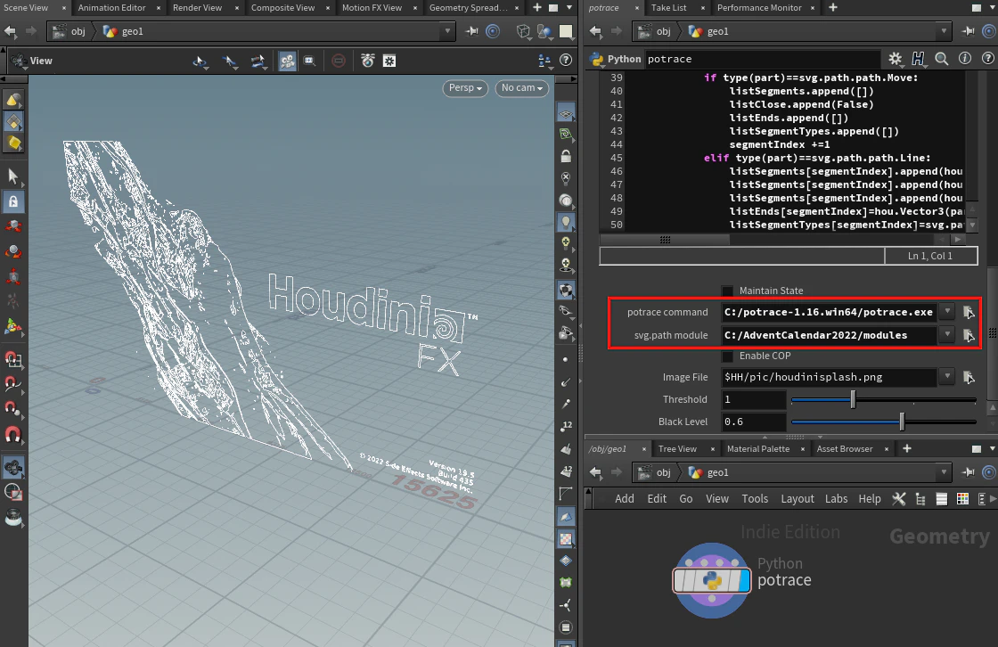Enable the Maintain State checkbox

pyautogui.click(x=727, y=291)
